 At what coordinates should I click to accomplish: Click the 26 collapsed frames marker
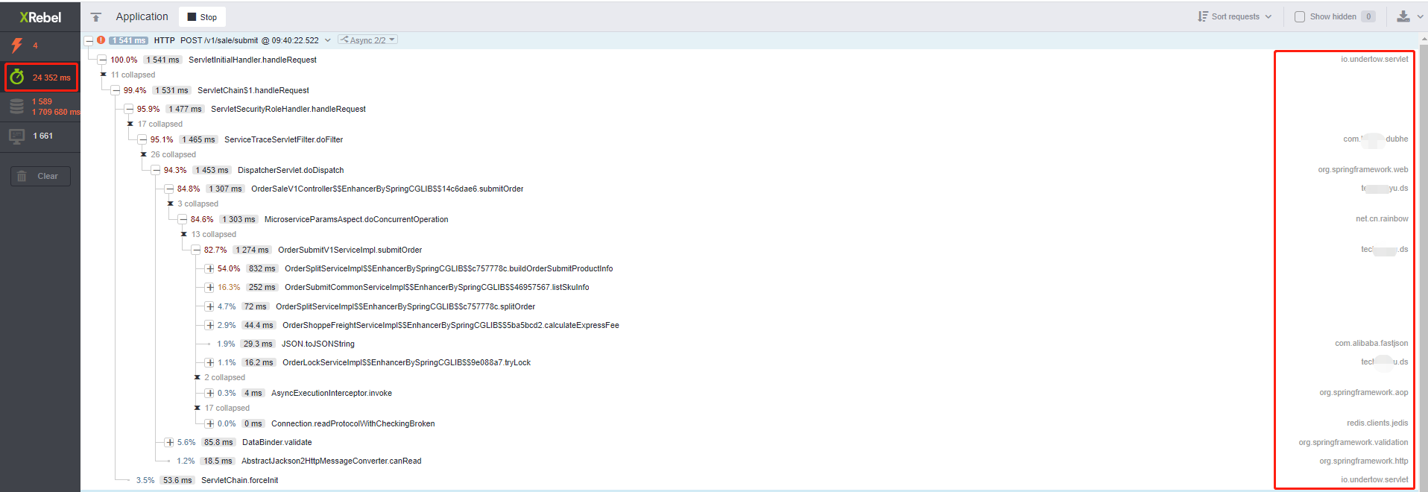144,154
